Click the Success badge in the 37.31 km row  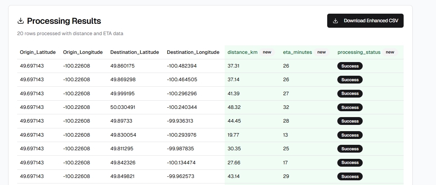[350, 66]
